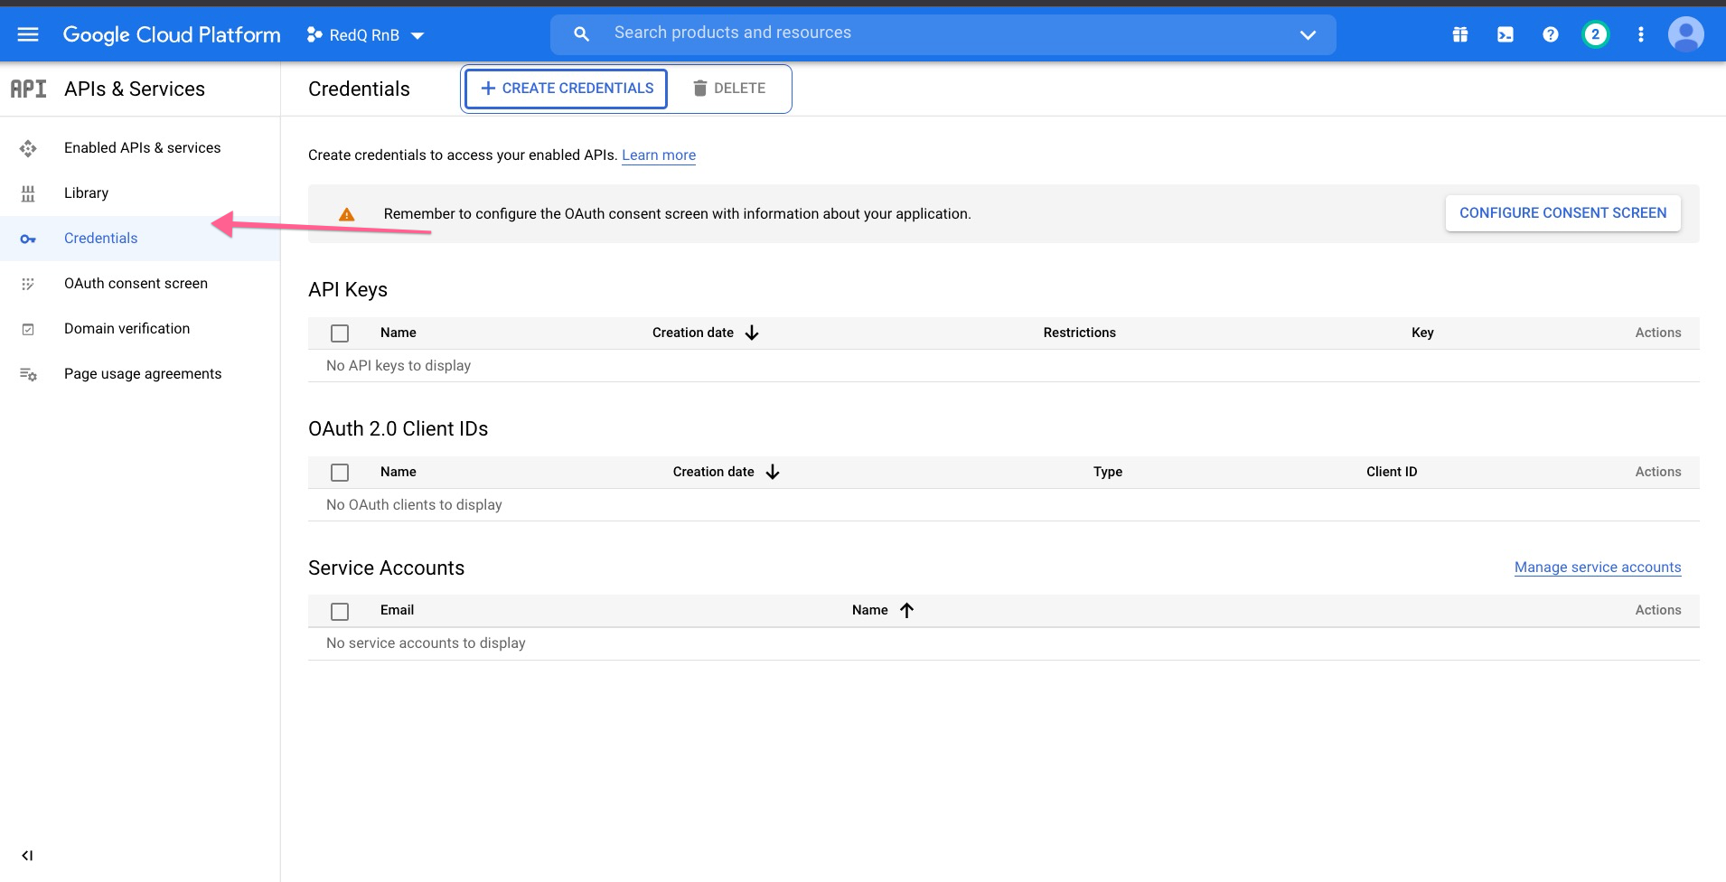Open Domain verification page

click(x=127, y=329)
